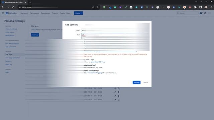Open the Chrome profile avatar

206,7
